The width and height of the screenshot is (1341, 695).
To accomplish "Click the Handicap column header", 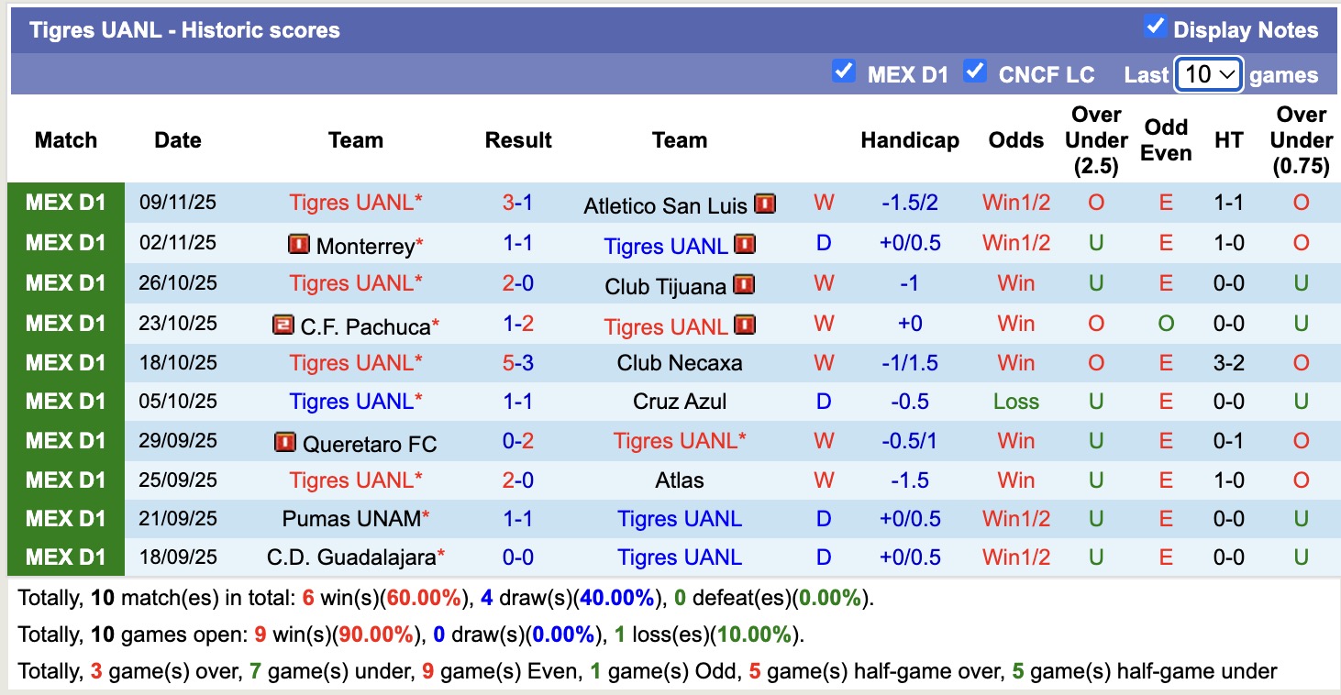I will click(x=909, y=140).
